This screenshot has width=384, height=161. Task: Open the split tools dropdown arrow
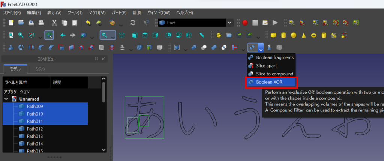tap(261, 48)
